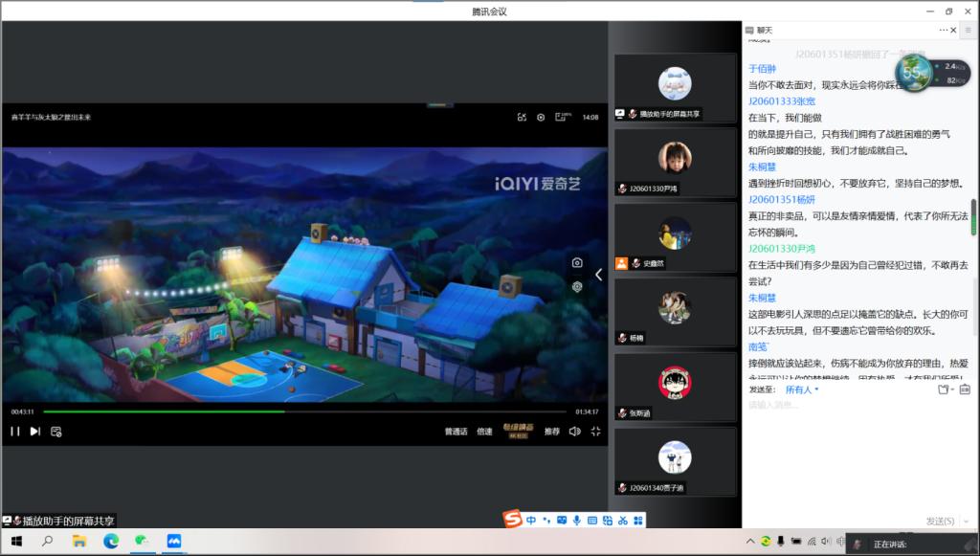Open the 普通话 audio language menu

pyautogui.click(x=456, y=432)
